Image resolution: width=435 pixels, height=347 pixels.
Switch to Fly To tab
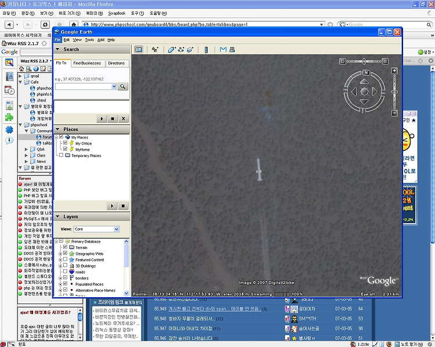[61, 63]
